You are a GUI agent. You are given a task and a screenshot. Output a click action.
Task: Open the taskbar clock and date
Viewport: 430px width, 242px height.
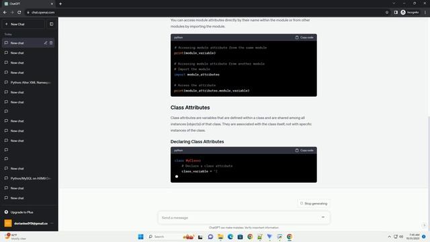pos(413,237)
